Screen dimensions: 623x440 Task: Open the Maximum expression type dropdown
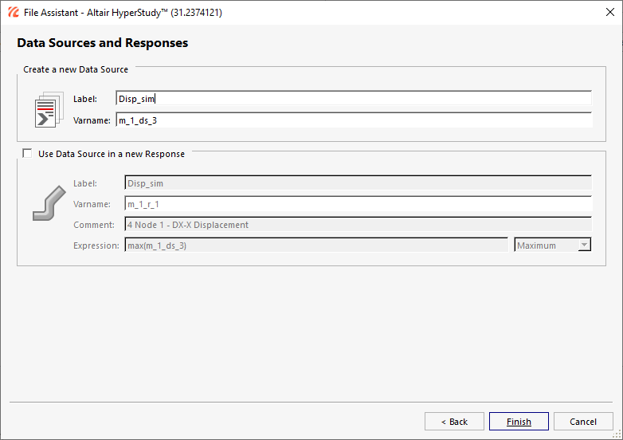[x=553, y=246]
